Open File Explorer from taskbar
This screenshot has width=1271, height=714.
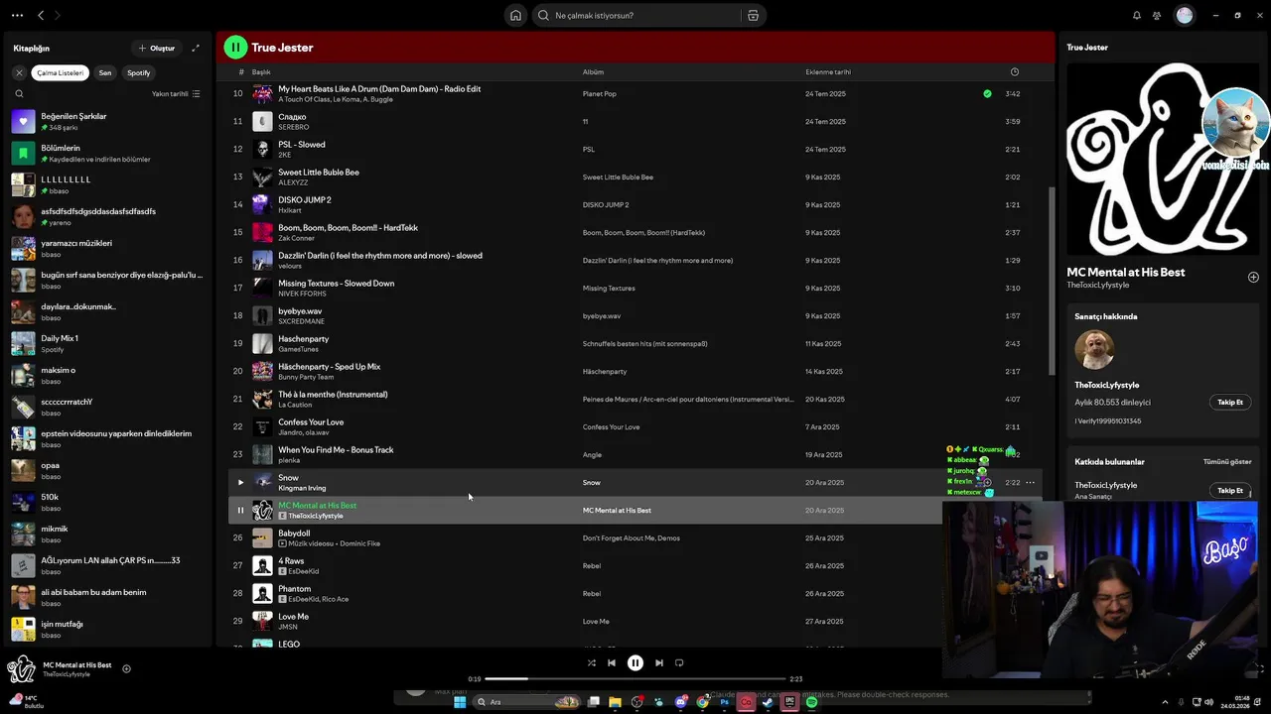615,702
